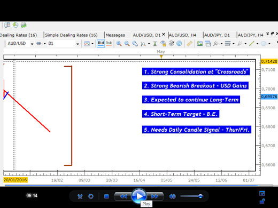Switch to the AUD/JPY, D1 tab
The image size is (278, 208).
click(217, 35)
